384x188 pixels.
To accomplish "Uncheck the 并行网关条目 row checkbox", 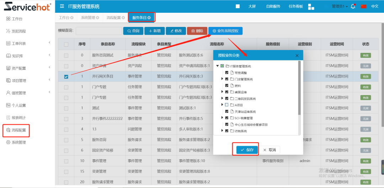I will [66, 77].
